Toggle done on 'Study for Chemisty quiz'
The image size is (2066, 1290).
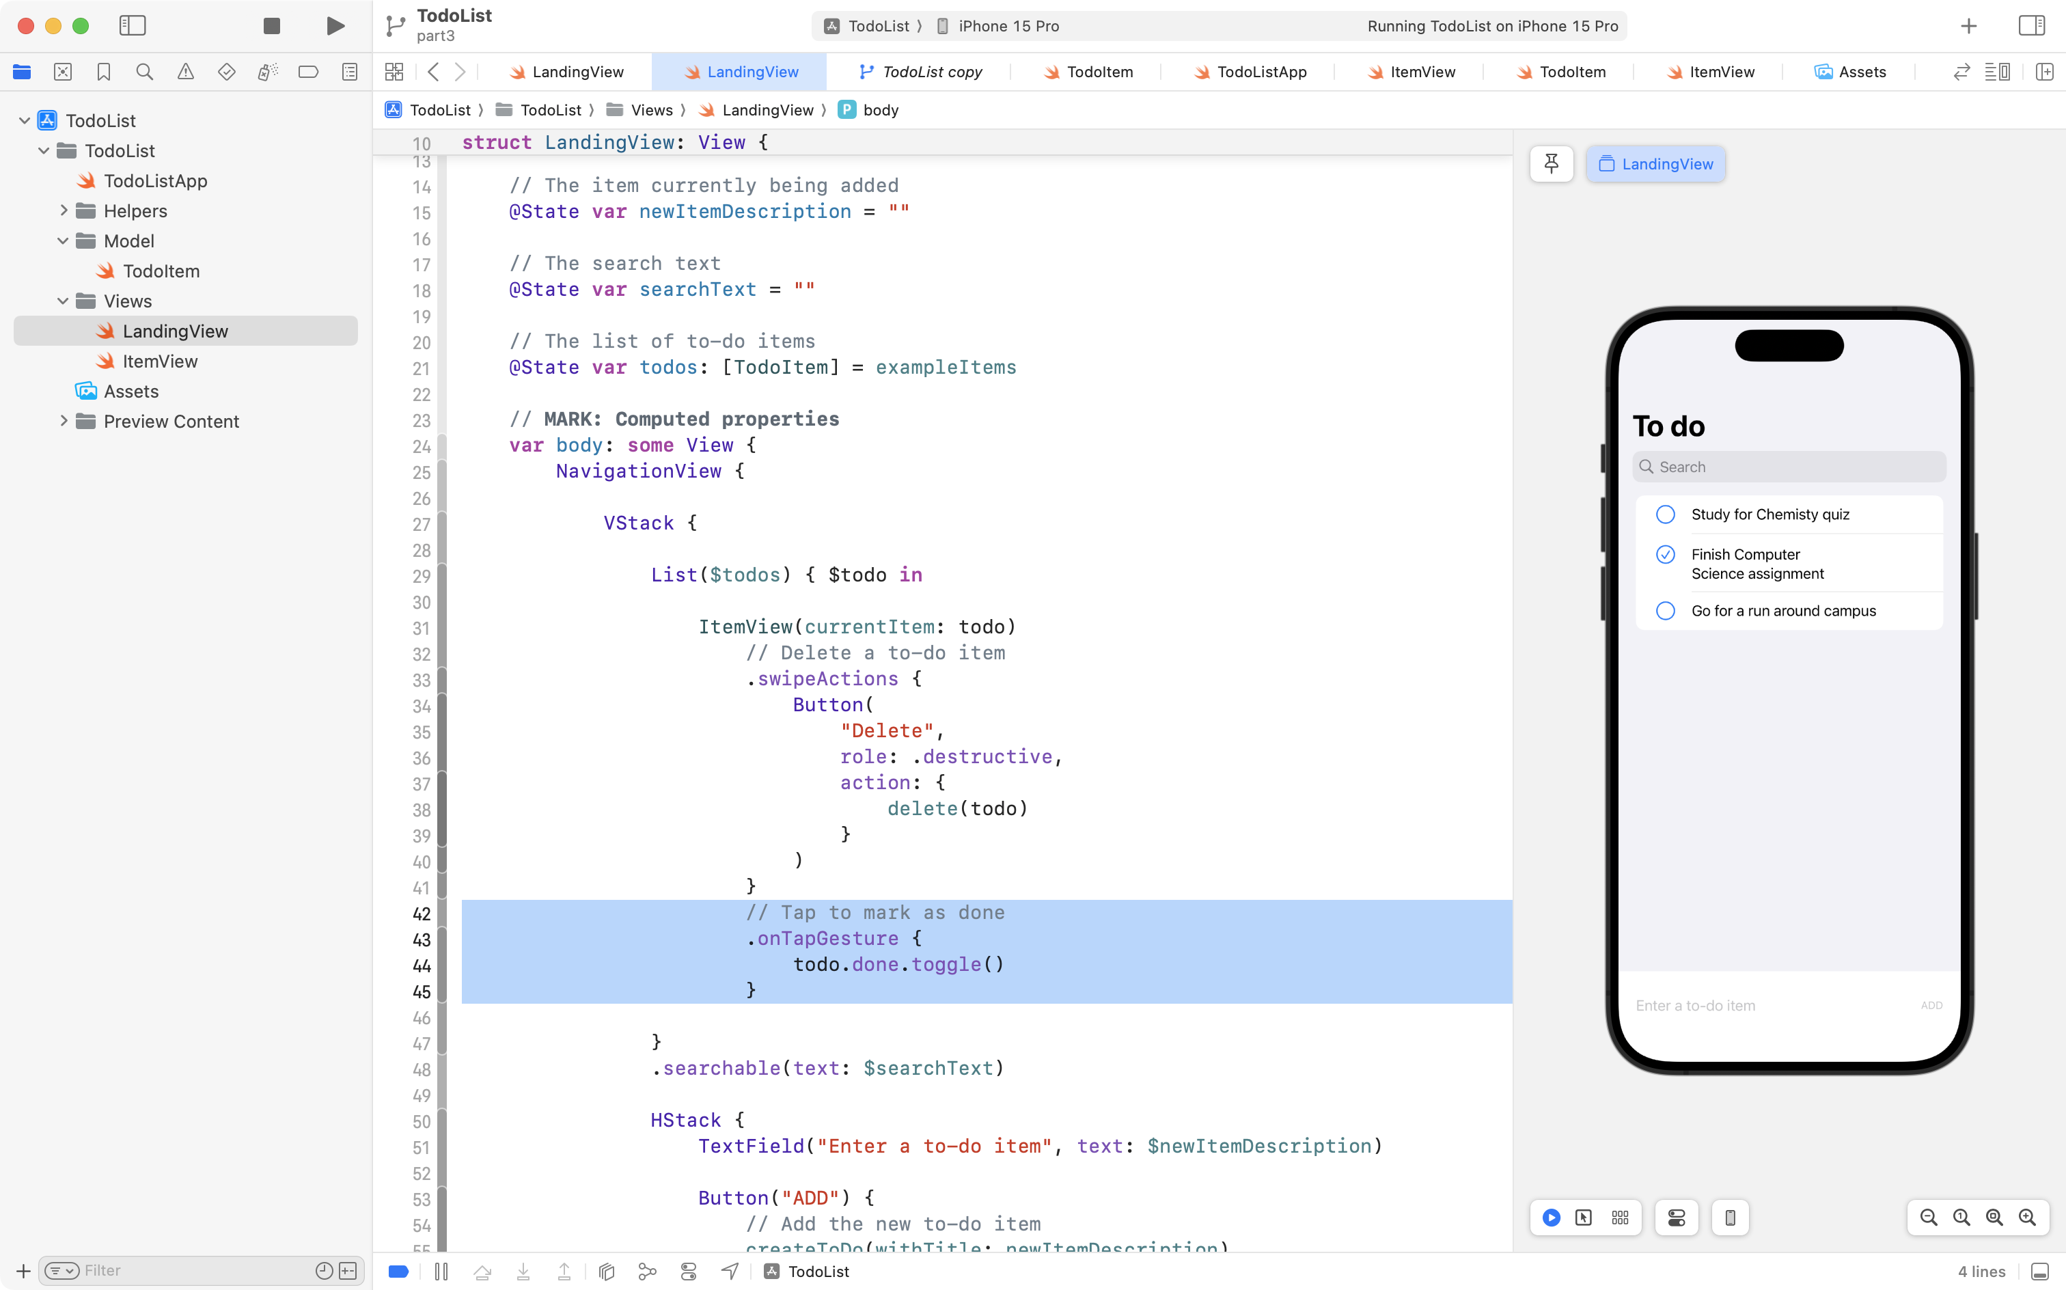(1665, 514)
